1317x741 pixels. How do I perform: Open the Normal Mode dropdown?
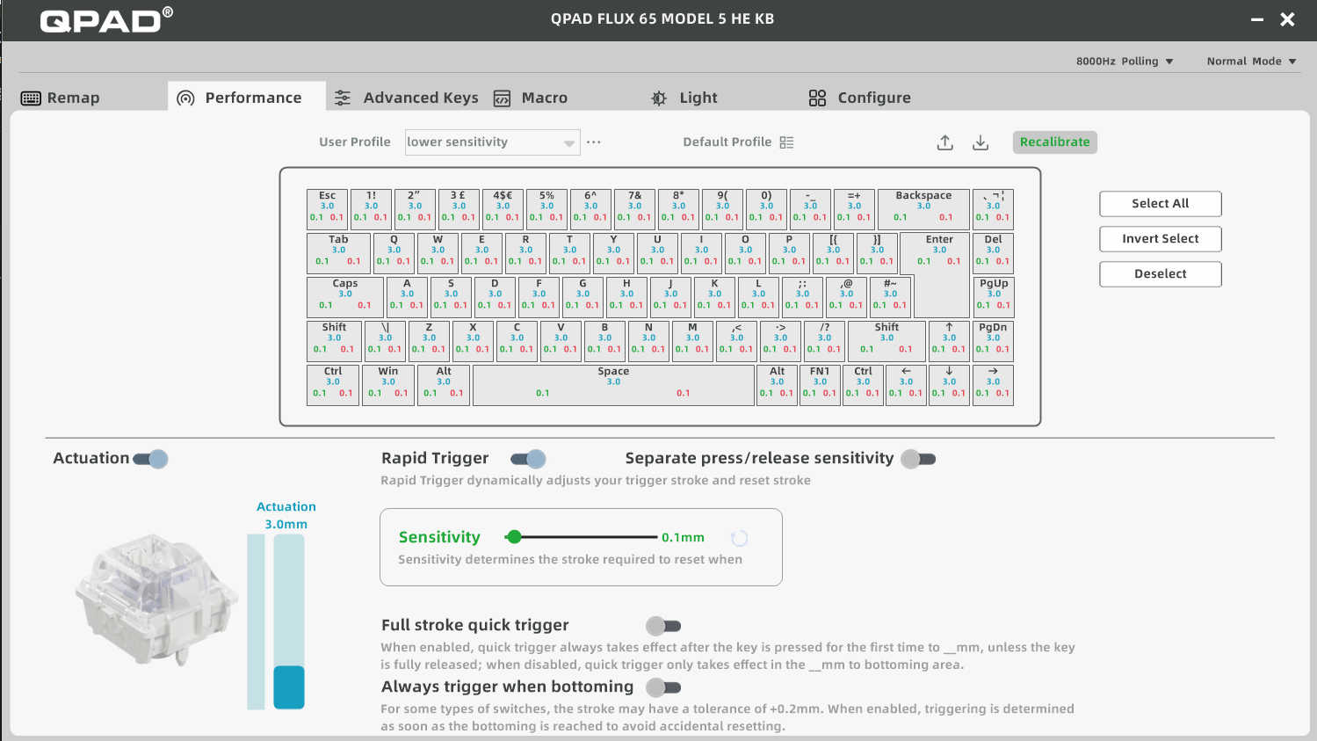(1251, 62)
